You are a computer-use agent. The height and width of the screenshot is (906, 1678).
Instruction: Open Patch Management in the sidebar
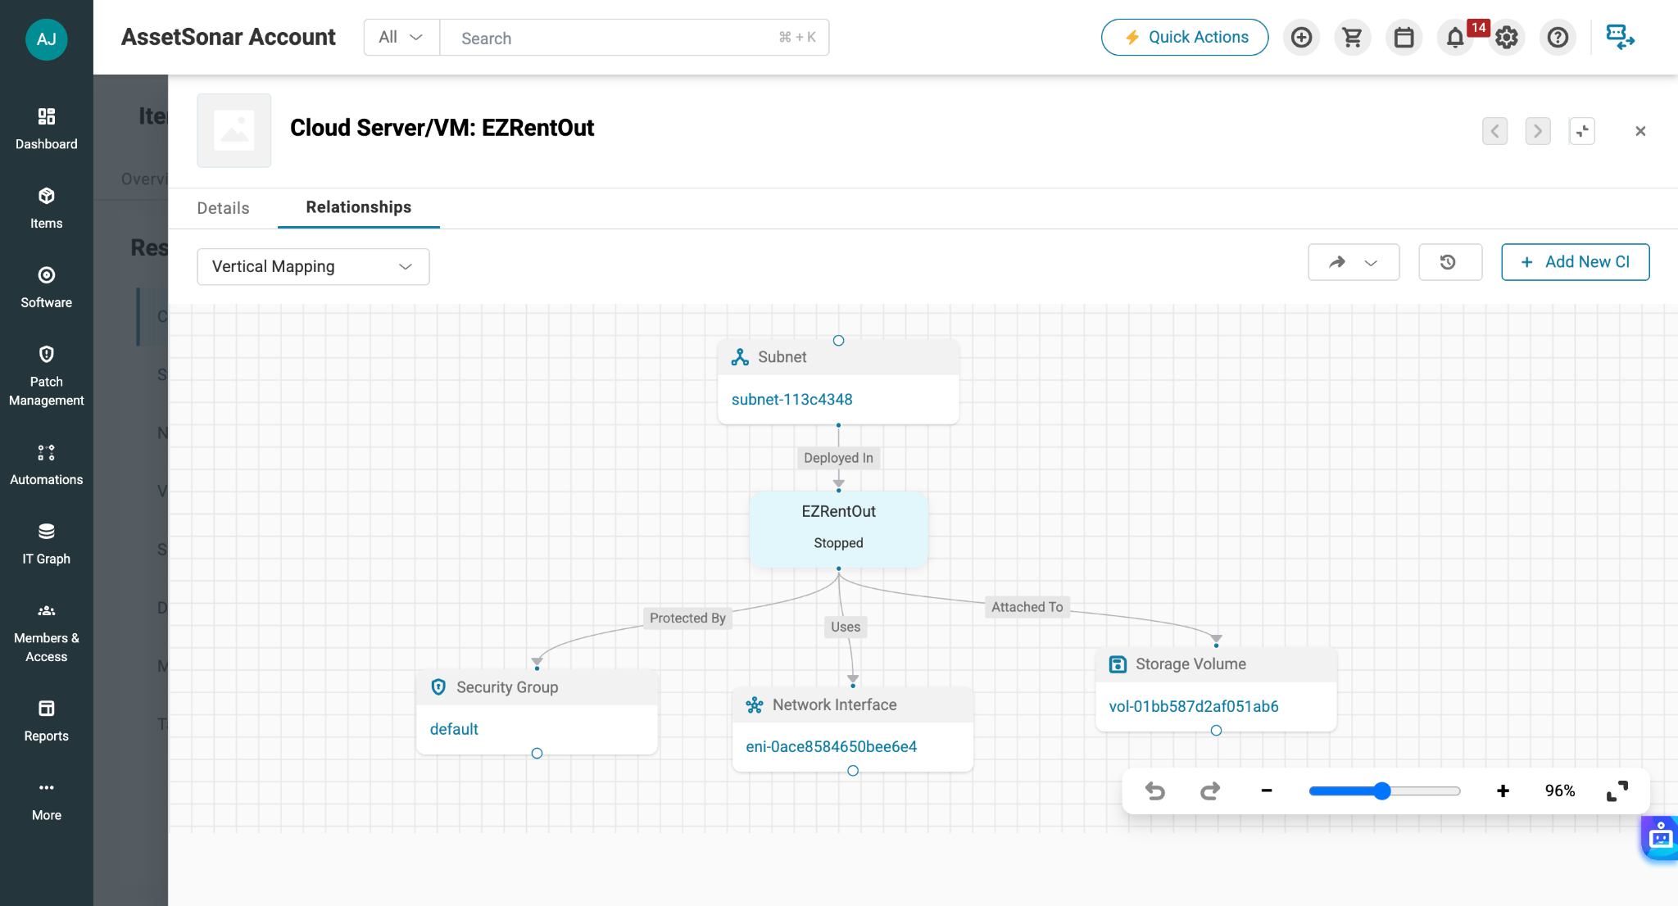click(x=47, y=376)
